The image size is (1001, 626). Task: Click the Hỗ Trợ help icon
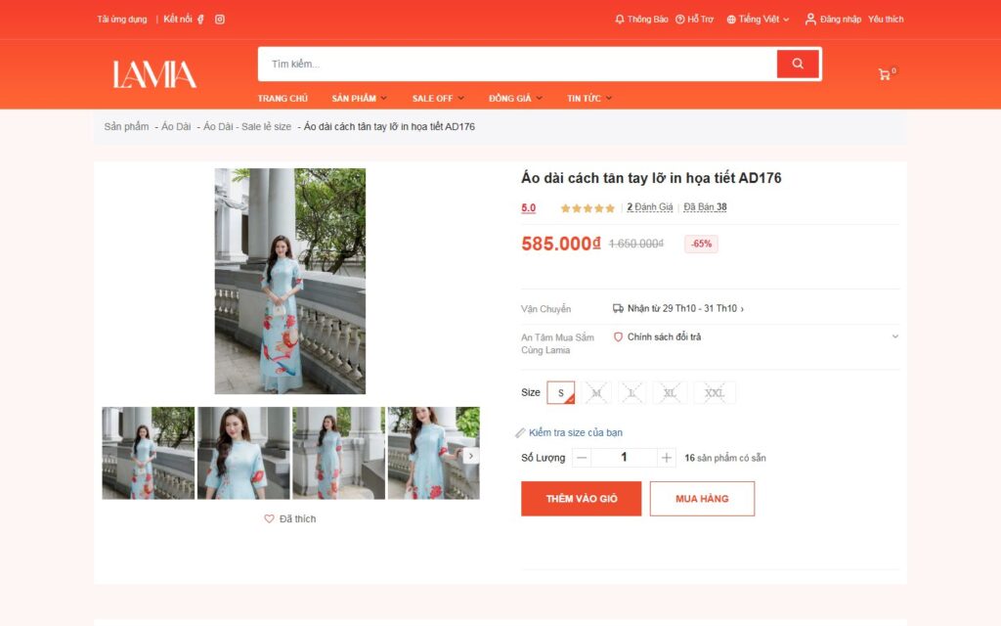pos(680,20)
